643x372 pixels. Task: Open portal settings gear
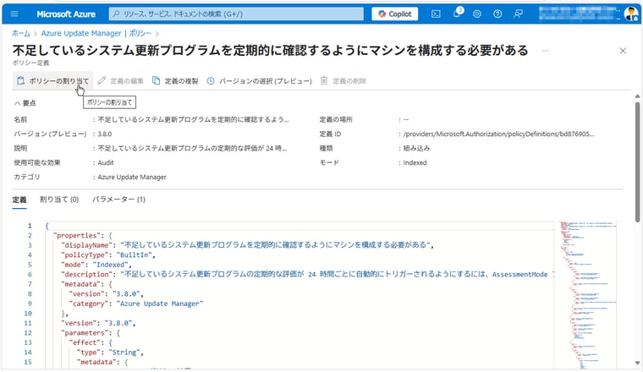tap(477, 14)
